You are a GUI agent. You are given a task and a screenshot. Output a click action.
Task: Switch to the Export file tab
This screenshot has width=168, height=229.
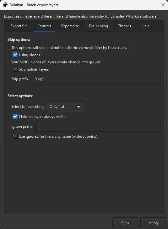click(x=19, y=26)
